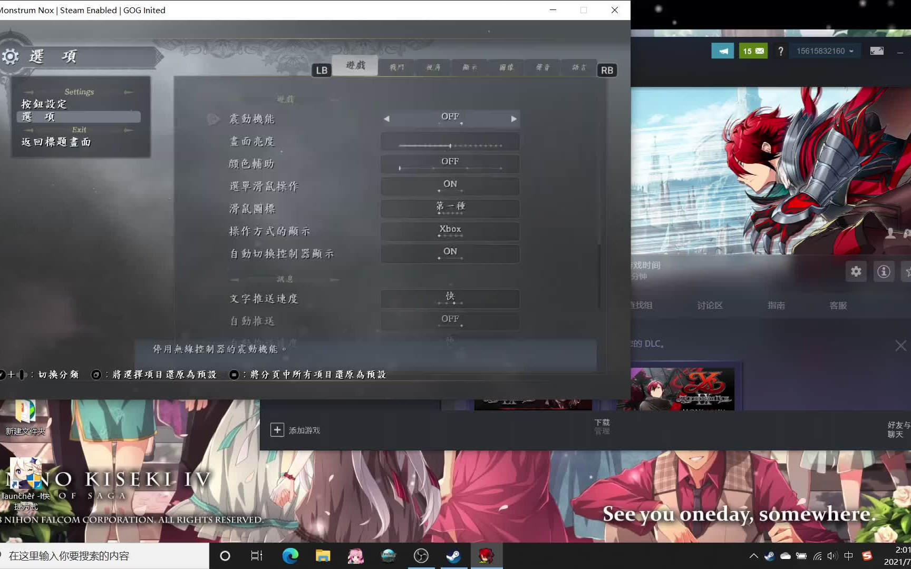This screenshot has width=911, height=569.
Task: Toggle Steam Big Picture mode icon
Action: click(877, 51)
